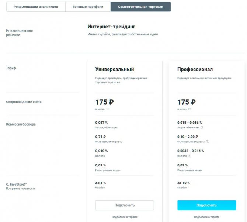The height and width of the screenshot is (222, 247).
Task: Click the до 10 % cashback value
Action: [183, 183]
